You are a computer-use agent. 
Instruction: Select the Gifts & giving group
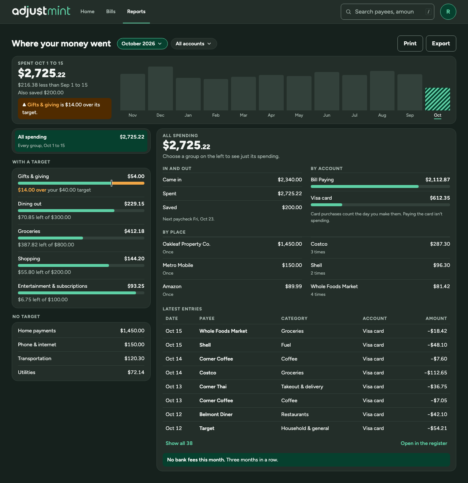81,183
